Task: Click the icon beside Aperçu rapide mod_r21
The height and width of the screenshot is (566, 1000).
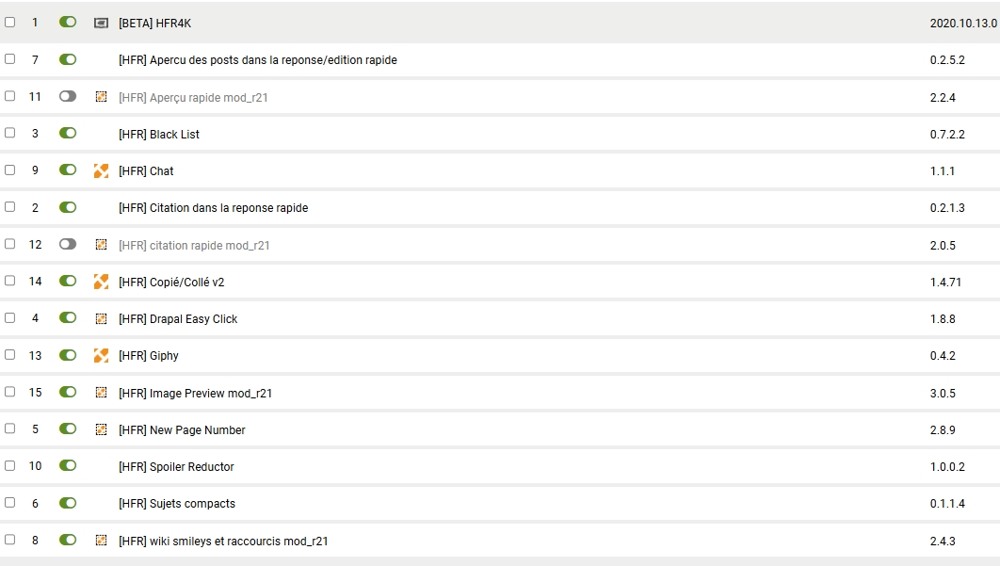Action: (x=101, y=97)
